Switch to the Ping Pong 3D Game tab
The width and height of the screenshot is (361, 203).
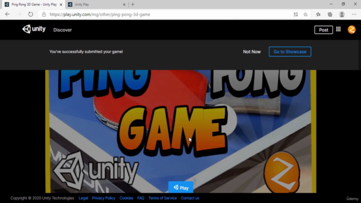34,5
